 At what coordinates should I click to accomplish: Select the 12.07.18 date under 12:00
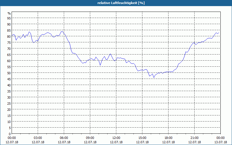(x=116, y=142)
